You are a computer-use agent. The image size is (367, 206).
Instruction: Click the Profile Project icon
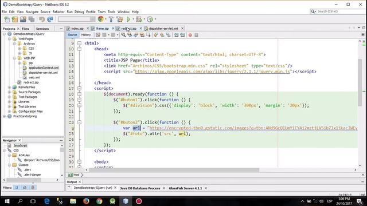click(150, 19)
